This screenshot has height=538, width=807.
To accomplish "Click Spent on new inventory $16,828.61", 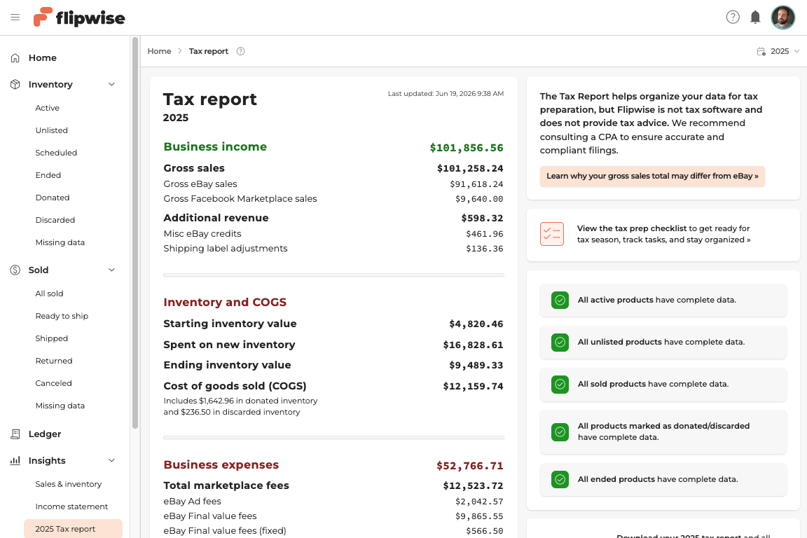I will (473, 345).
